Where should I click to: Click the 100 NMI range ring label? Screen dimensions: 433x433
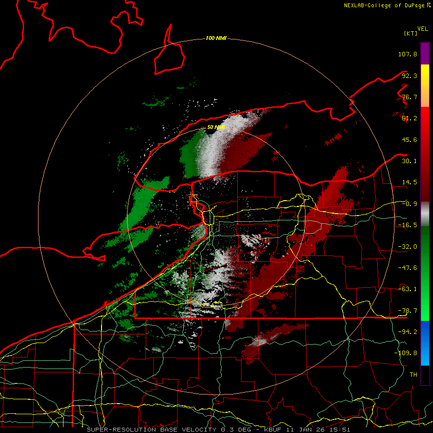[216, 38]
